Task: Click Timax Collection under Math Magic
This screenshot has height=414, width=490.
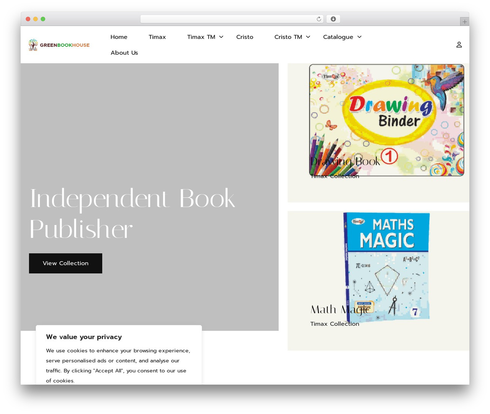Action: pos(335,324)
